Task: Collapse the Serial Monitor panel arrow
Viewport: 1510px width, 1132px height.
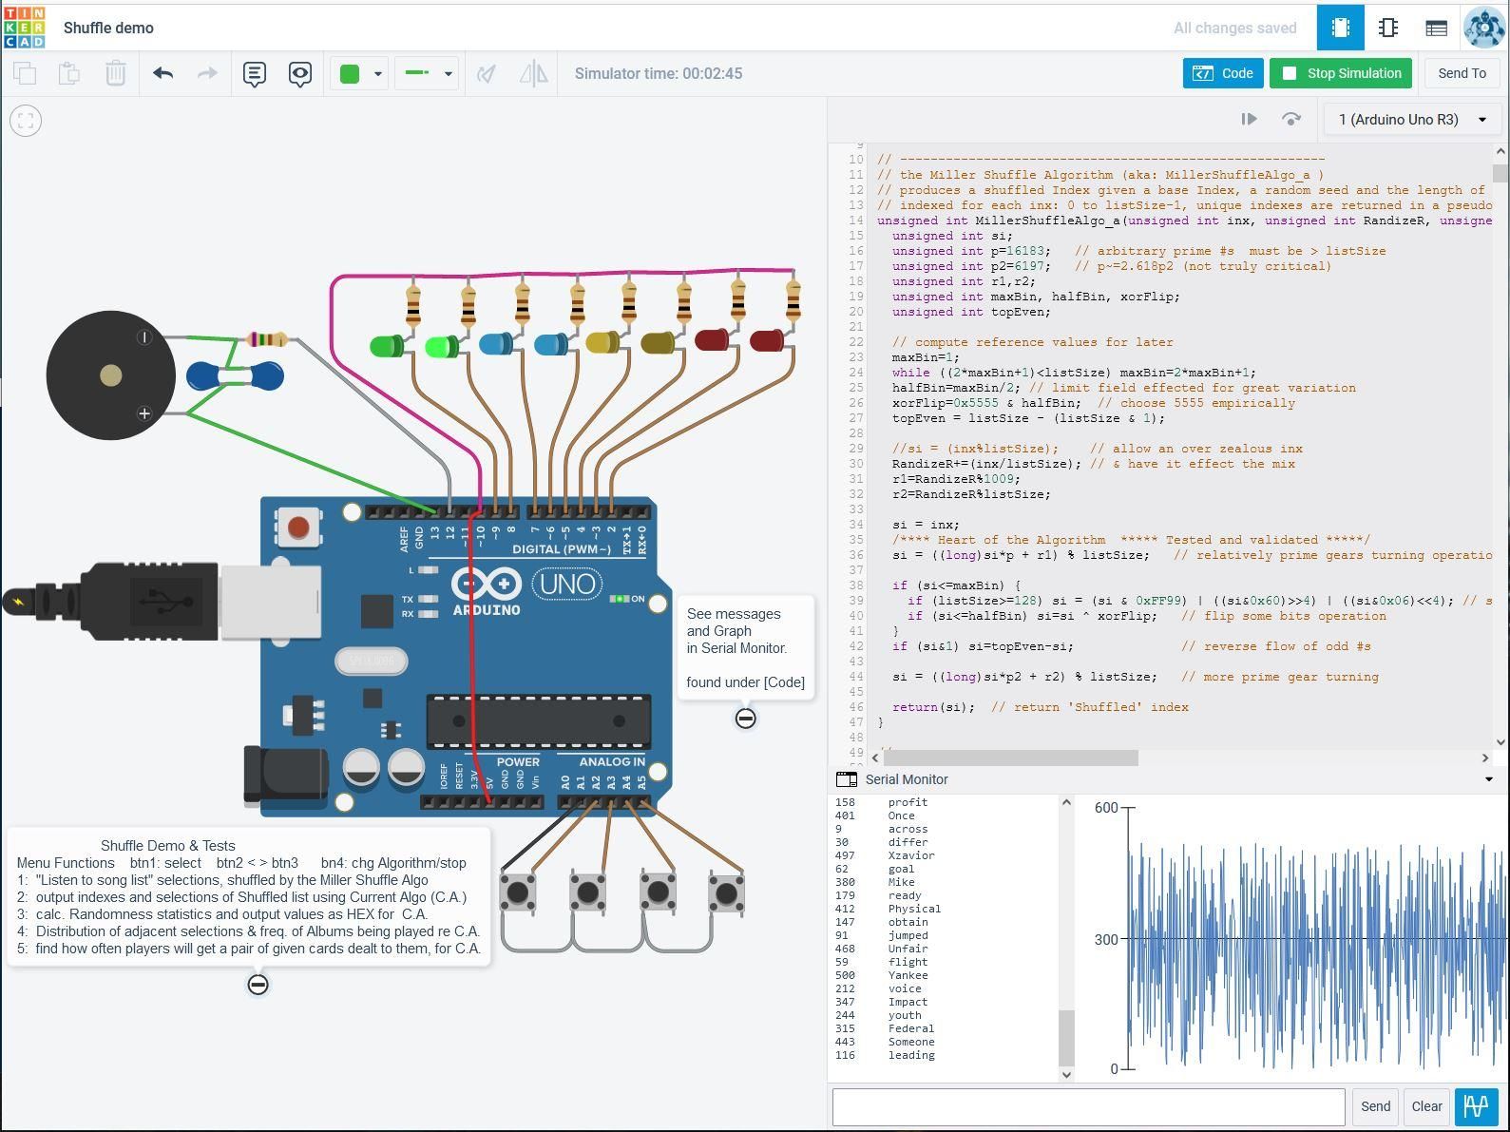Action: pos(1489,779)
